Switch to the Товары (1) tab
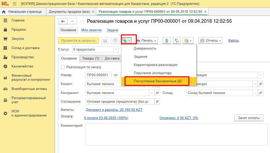This screenshot has height=153, width=270. click(91, 58)
